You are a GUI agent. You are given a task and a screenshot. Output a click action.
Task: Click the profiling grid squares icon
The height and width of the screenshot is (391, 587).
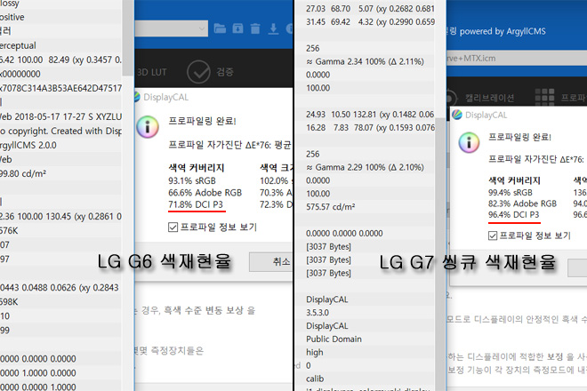[x=544, y=97]
